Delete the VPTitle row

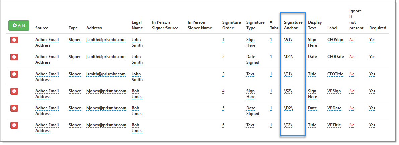[x=14, y=125]
